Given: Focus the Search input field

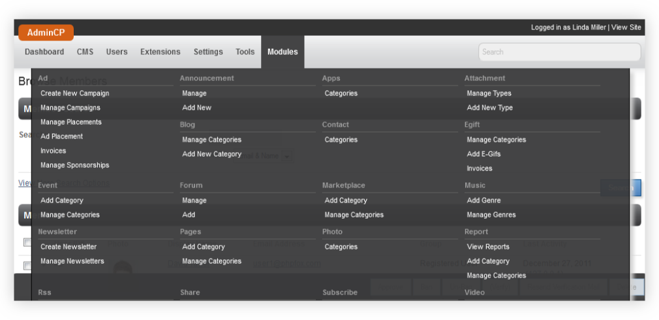Looking at the screenshot, I should pyautogui.click(x=559, y=52).
